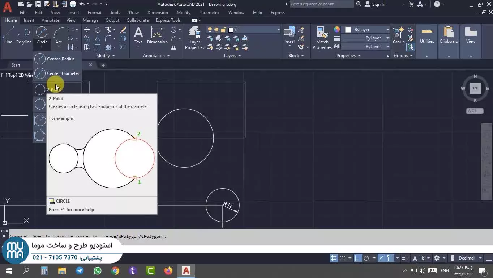Click the Array tool icon

click(x=108, y=47)
